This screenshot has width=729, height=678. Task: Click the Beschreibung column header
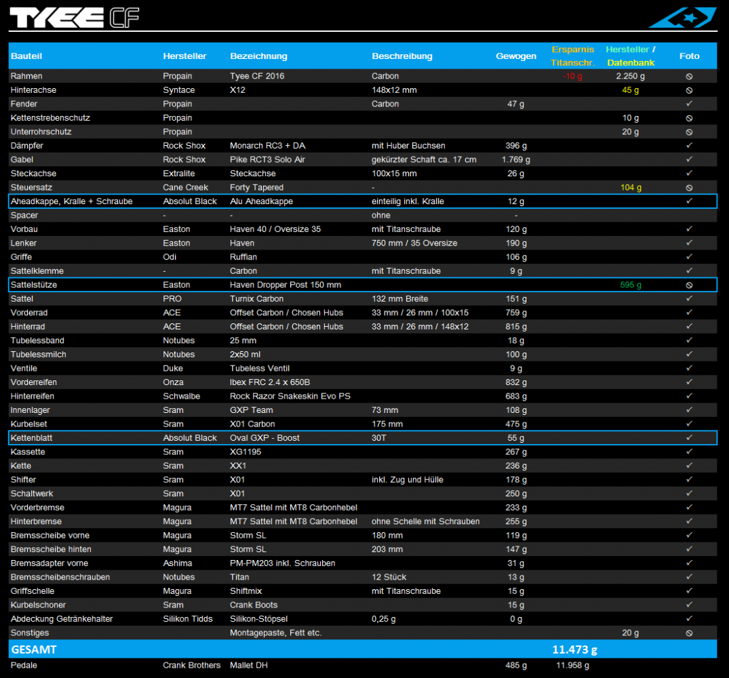click(x=401, y=56)
